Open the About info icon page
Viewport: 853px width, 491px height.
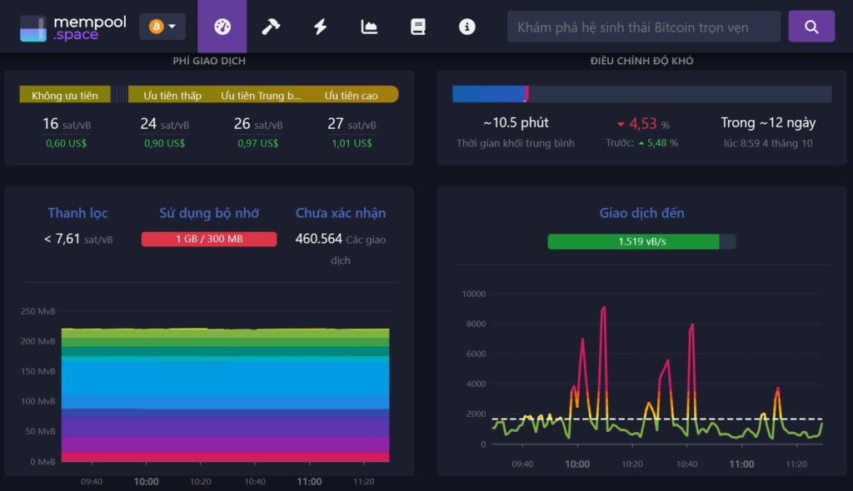click(x=466, y=27)
